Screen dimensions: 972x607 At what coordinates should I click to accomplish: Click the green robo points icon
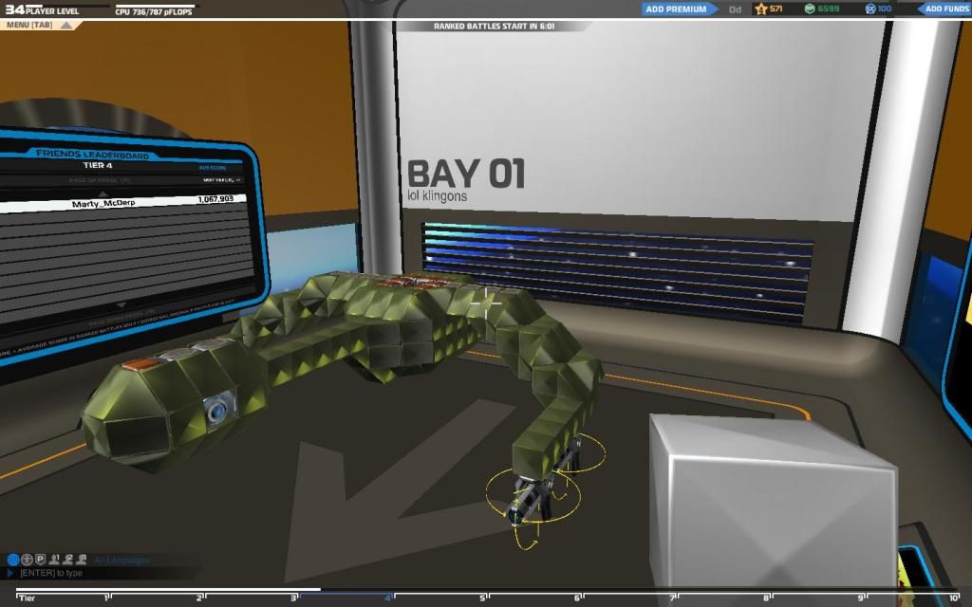tap(810, 9)
